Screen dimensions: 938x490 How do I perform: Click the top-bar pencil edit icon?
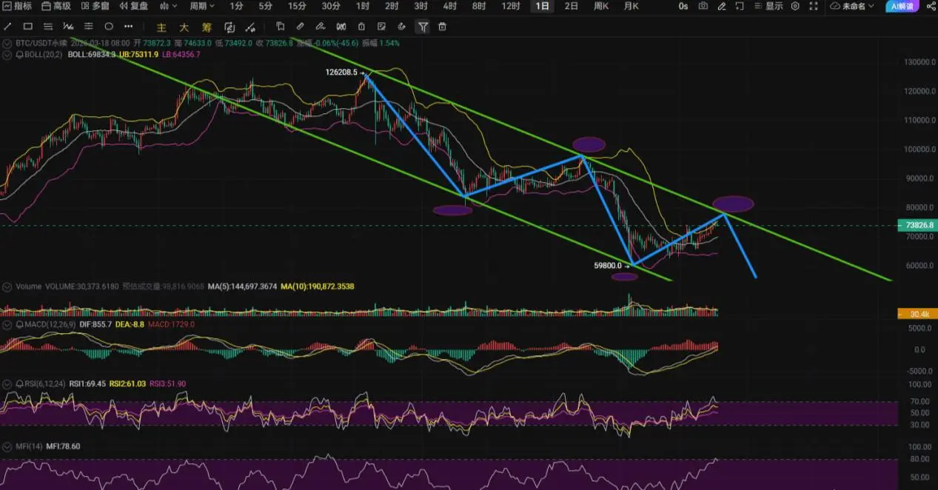[x=722, y=6]
